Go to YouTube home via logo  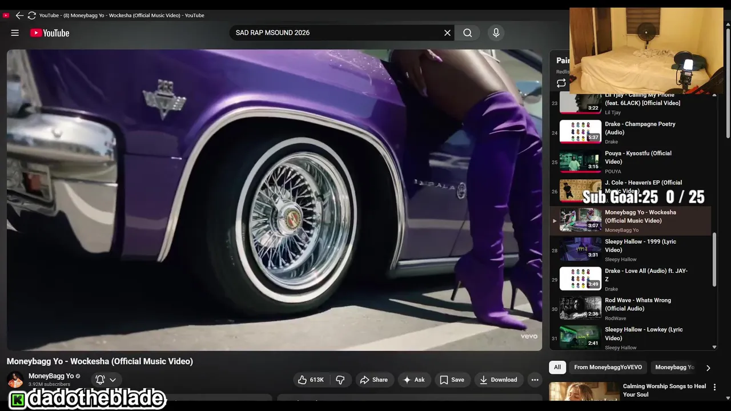click(x=50, y=33)
